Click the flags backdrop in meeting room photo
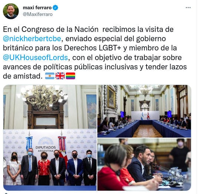 click(x=145, y=115)
